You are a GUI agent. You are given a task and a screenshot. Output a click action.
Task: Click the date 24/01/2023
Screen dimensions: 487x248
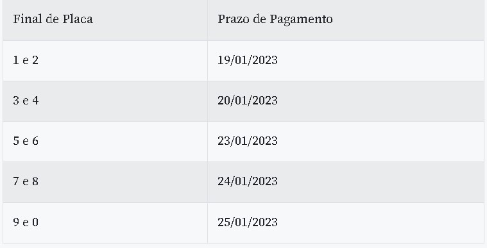pos(248,181)
